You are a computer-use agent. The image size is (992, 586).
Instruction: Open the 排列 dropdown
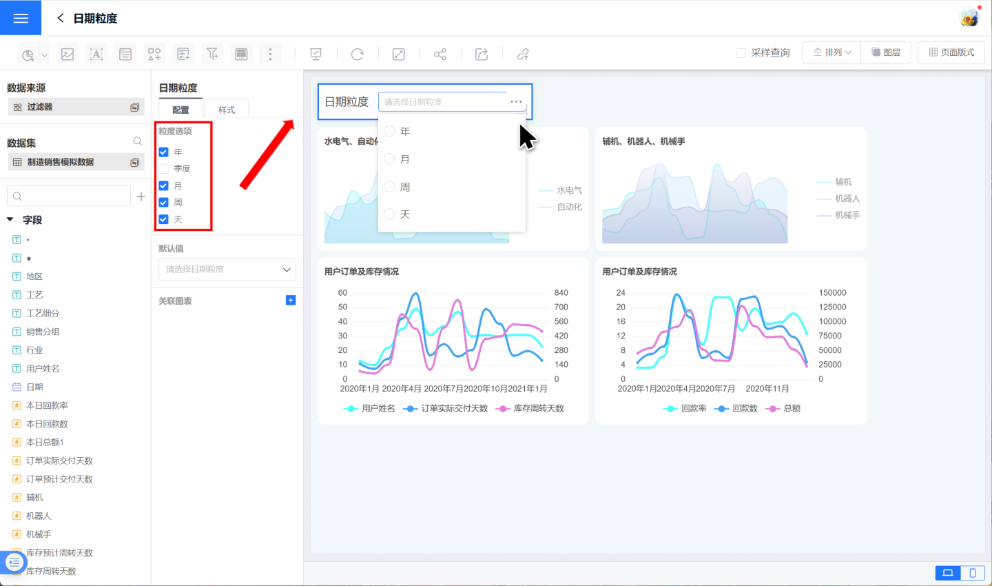pos(832,52)
